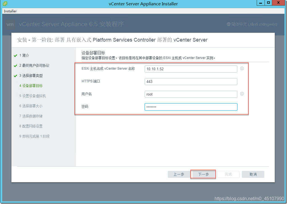This screenshot has height=204, width=287.
Task: Click the ESXi host name field containing 10.10.1.52
Action: tap(191, 69)
